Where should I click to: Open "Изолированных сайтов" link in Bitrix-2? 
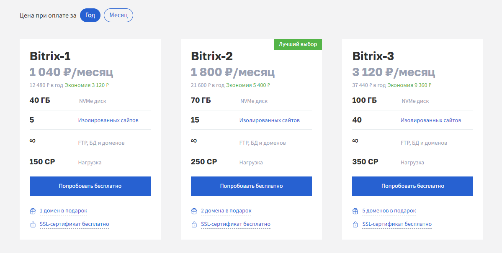point(269,120)
